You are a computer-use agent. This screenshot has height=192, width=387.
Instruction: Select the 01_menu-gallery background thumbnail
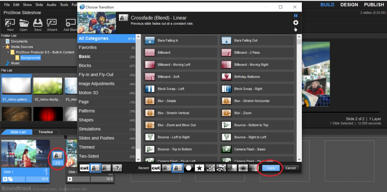(x=16, y=88)
